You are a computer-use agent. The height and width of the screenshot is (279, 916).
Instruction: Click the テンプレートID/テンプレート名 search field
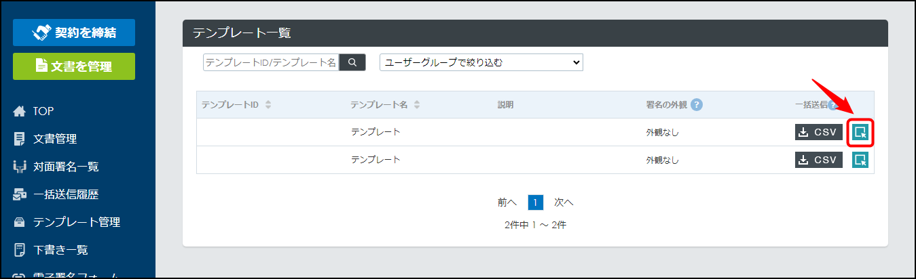(x=271, y=62)
